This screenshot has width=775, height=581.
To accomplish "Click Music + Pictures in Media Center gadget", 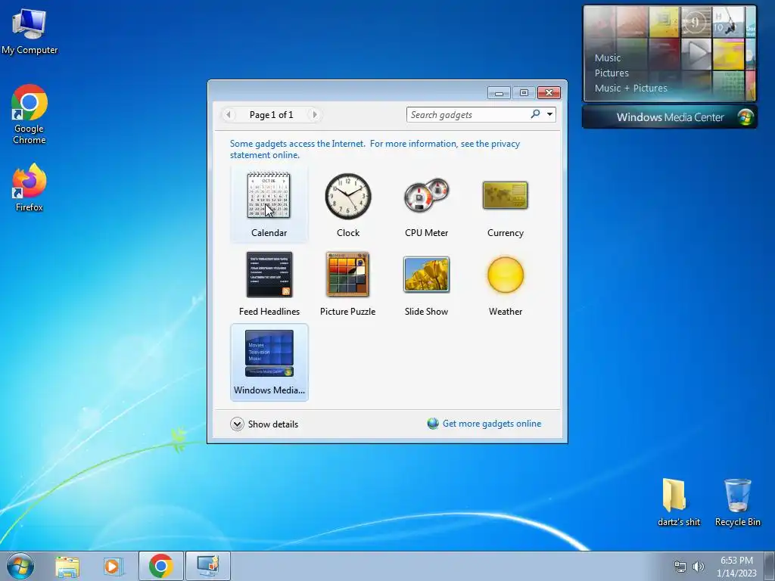I will pyautogui.click(x=630, y=89).
